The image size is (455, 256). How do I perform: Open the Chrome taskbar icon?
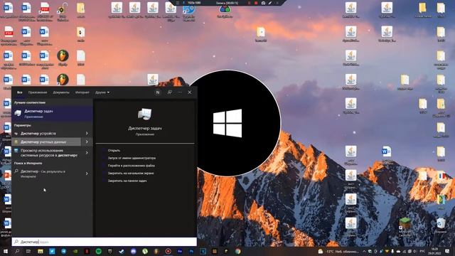tap(237, 251)
